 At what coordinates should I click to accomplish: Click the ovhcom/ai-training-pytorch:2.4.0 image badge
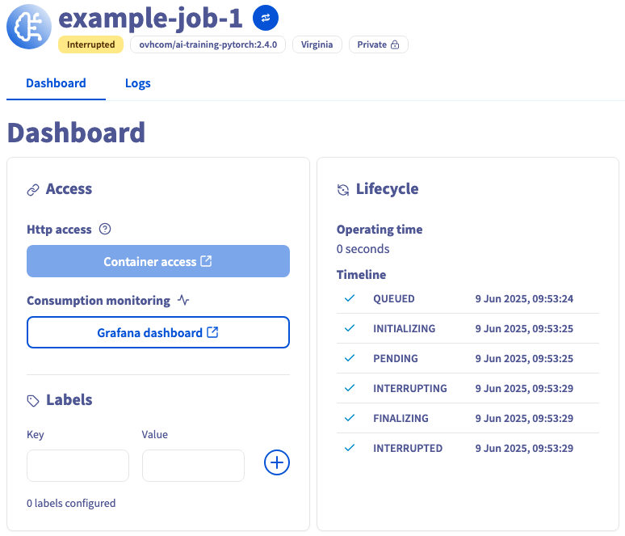point(208,44)
